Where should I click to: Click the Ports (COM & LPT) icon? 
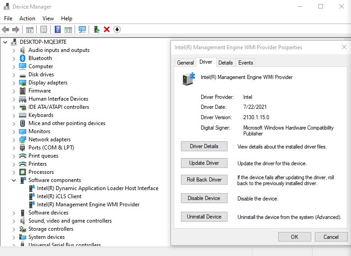point(22,148)
